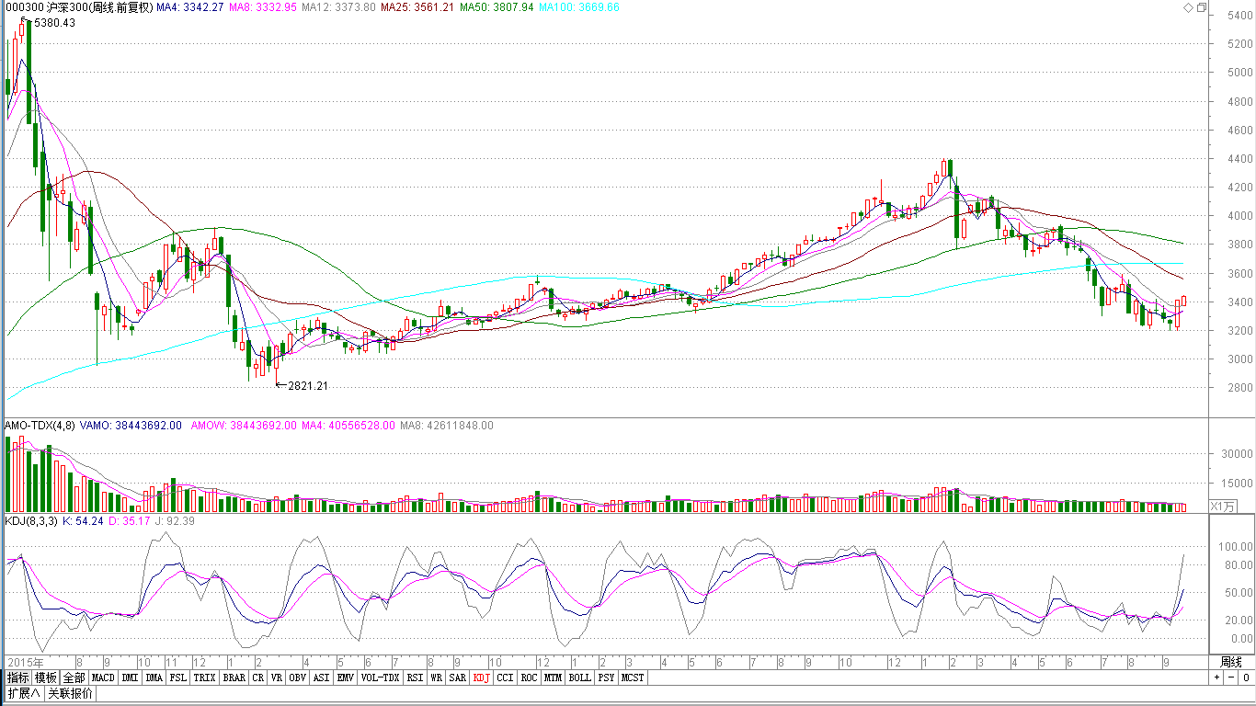
Task: Select the PSY indicator tab
Action: (x=606, y=678)
